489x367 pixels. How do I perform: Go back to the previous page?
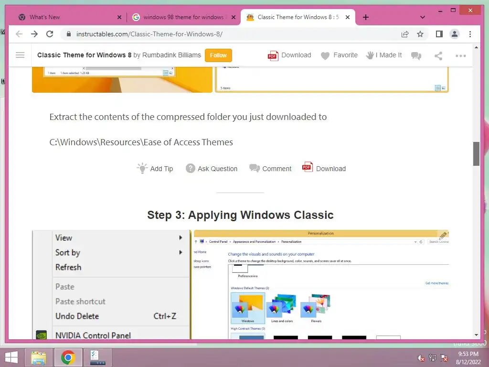tap(19, 34)
